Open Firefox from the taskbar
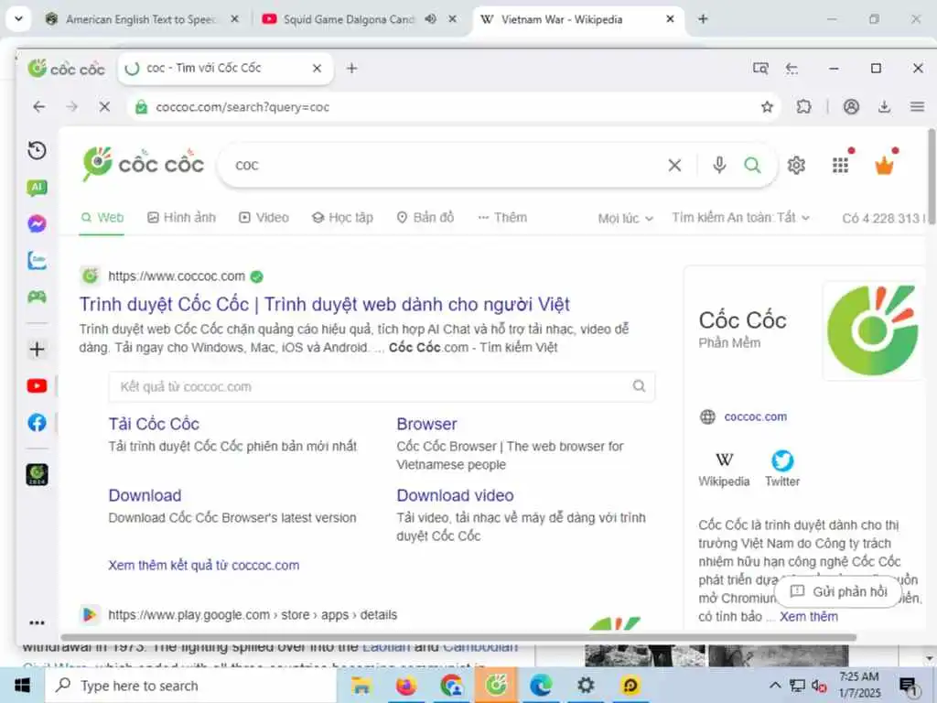The image size is (937, 703). [405, 685]
